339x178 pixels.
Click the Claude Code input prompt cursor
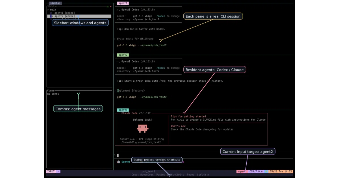point(118,155)
